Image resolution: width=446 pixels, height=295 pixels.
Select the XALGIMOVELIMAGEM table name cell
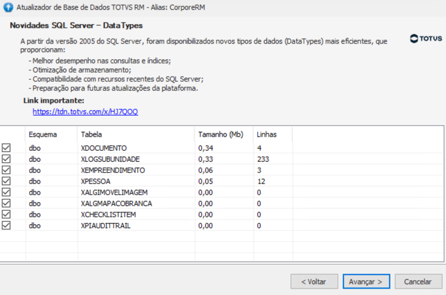pyautogui.click(x=114, y=192)
